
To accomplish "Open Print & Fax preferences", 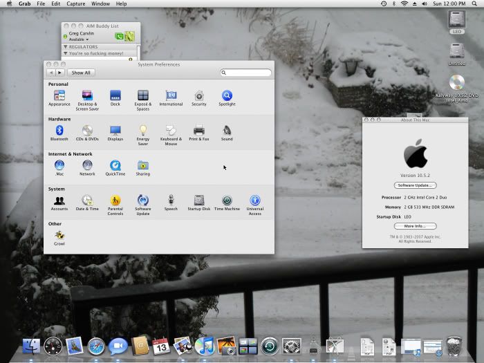I will tap(199, 133).
